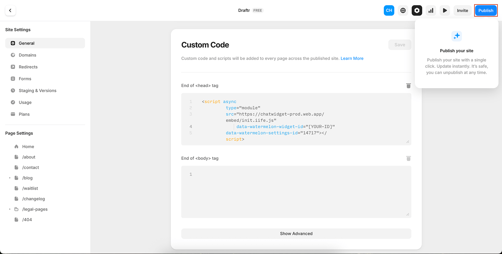Click the /about page file icon

click(x=16, y=157)
